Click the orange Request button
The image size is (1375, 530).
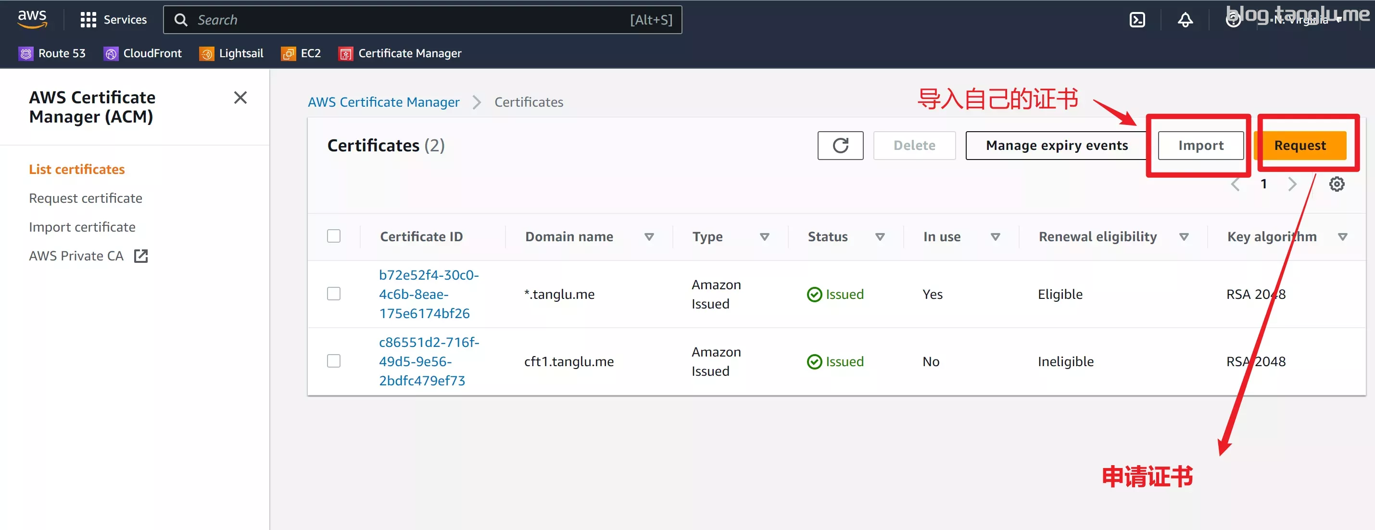[1300, 146]
